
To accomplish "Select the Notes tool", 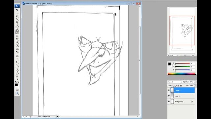I will (x=17, y=69).
